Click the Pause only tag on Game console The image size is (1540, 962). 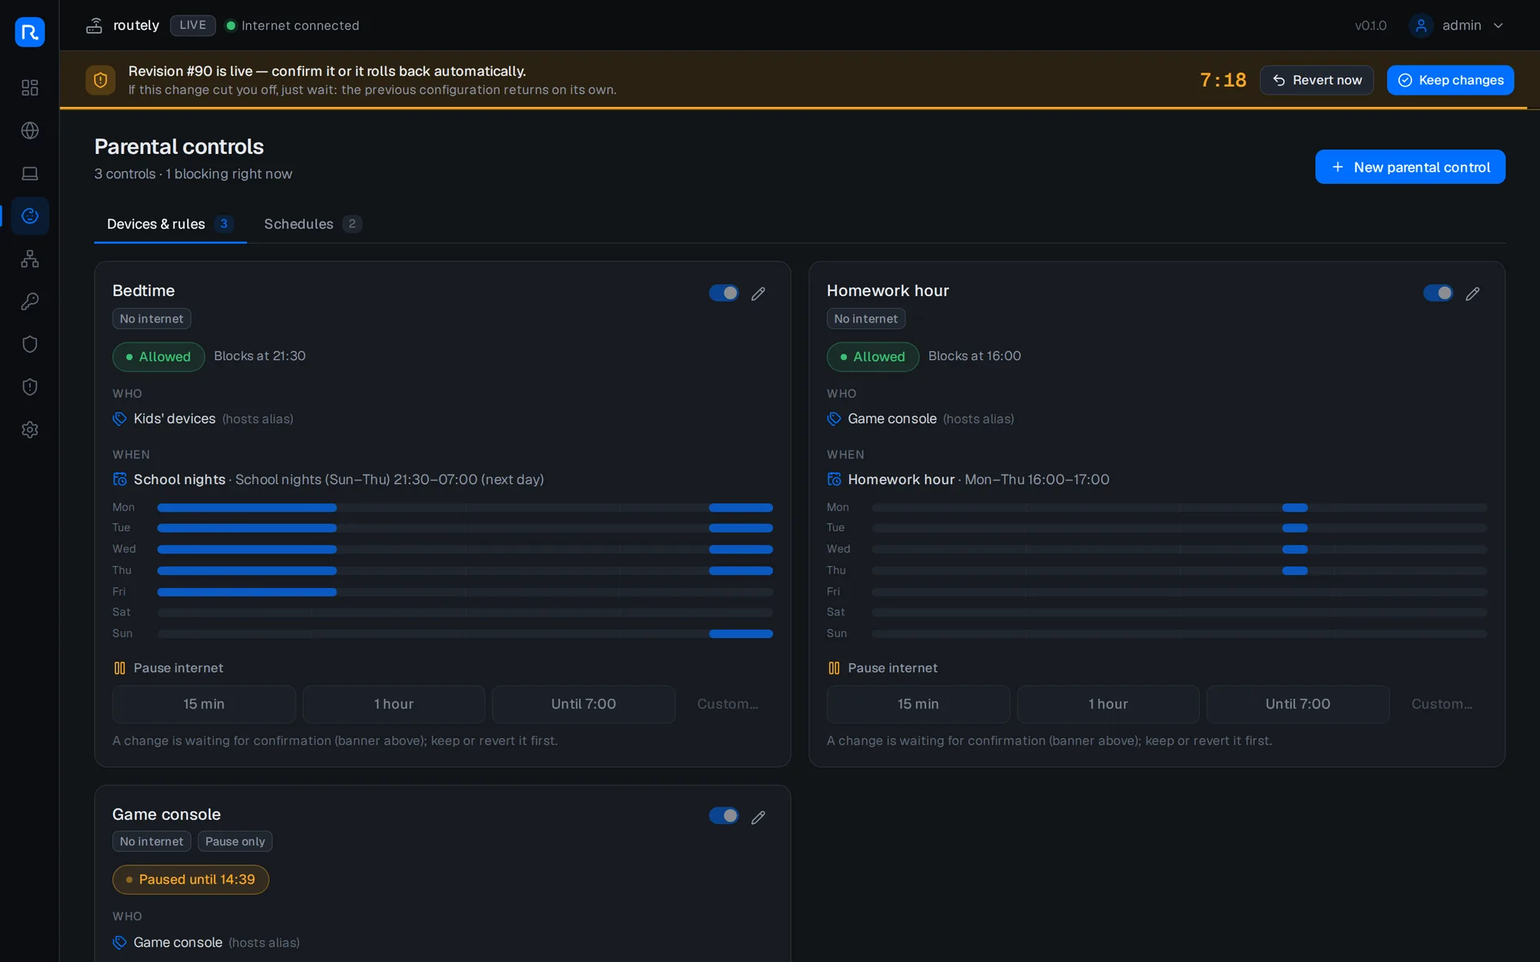click(x=235, y=841)
